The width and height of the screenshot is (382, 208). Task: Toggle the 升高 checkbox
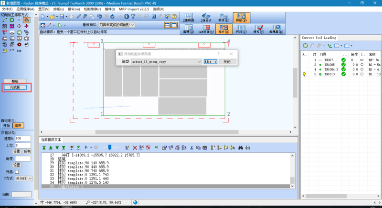[x=17, y=171]
